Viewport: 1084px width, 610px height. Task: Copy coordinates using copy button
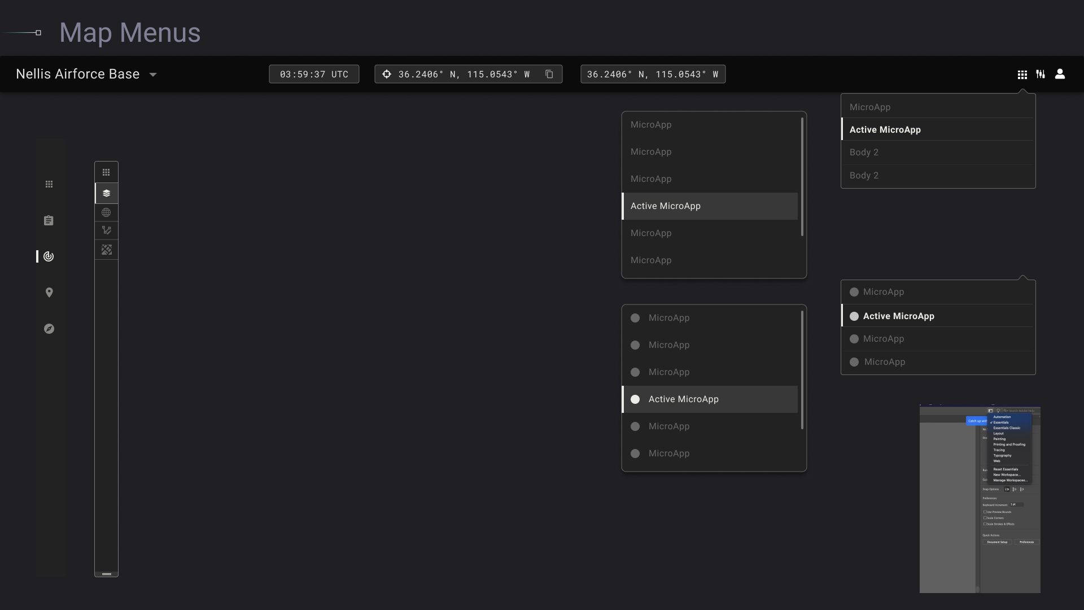[549, 74]
